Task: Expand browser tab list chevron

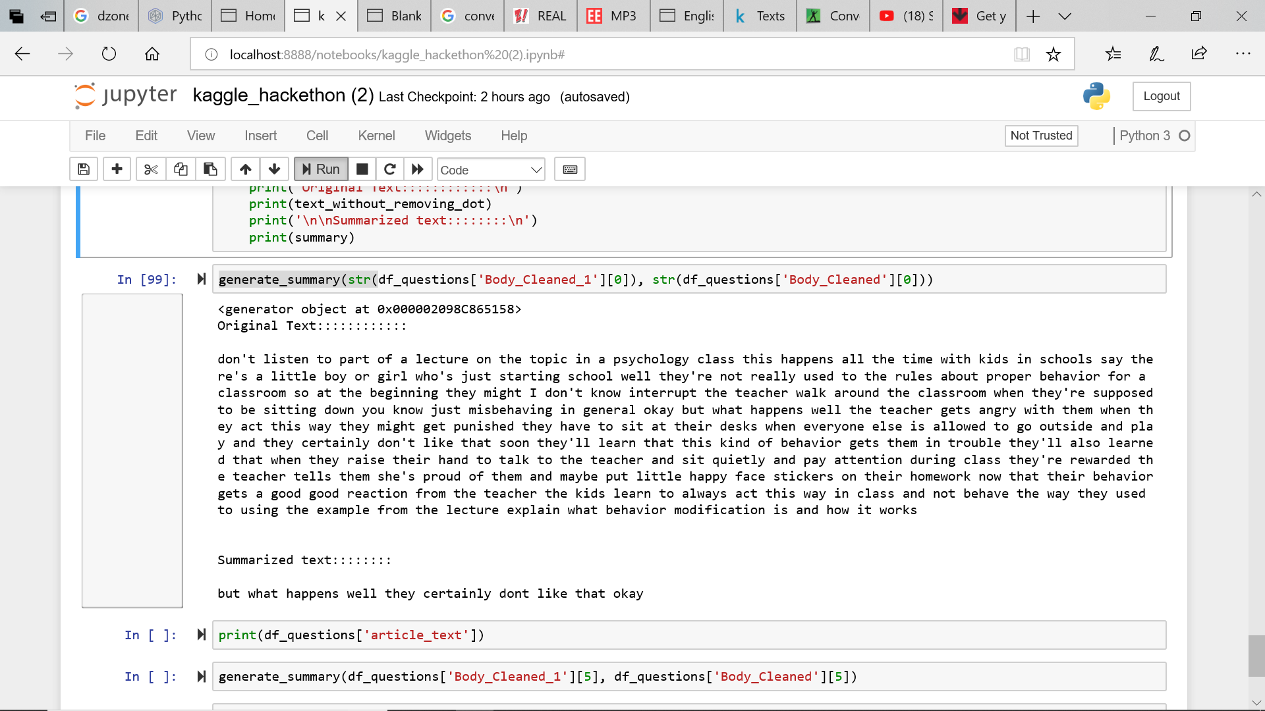Action: (1065, 16)
